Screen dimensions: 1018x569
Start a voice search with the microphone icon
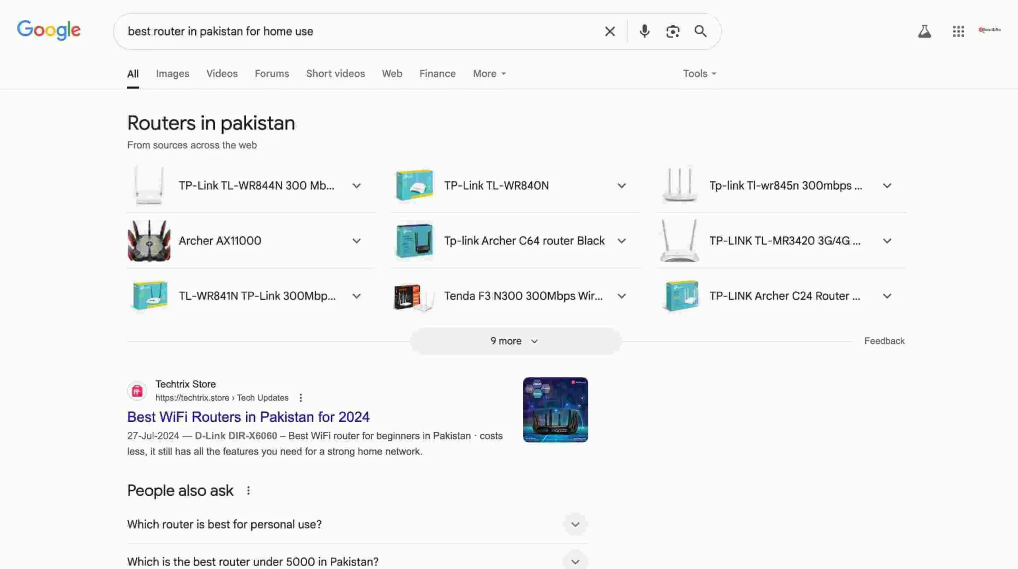coord(644,31)
